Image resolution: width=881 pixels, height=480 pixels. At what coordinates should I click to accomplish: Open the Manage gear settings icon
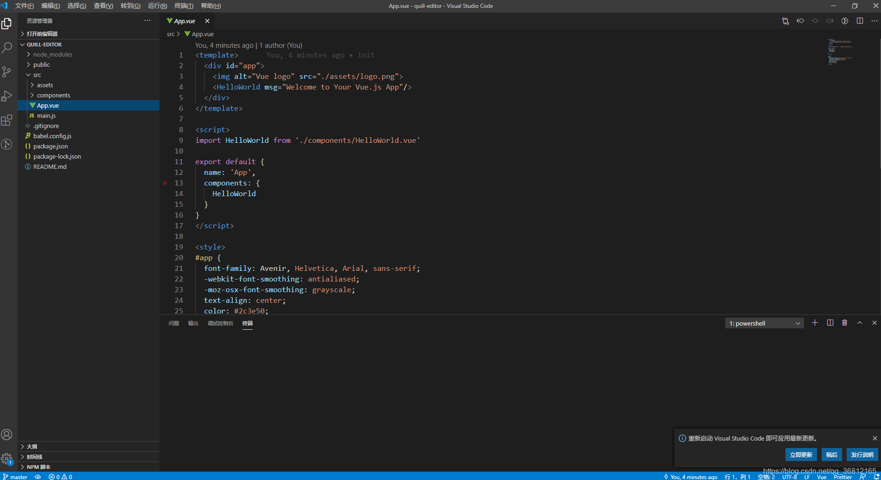click(7, 459)
